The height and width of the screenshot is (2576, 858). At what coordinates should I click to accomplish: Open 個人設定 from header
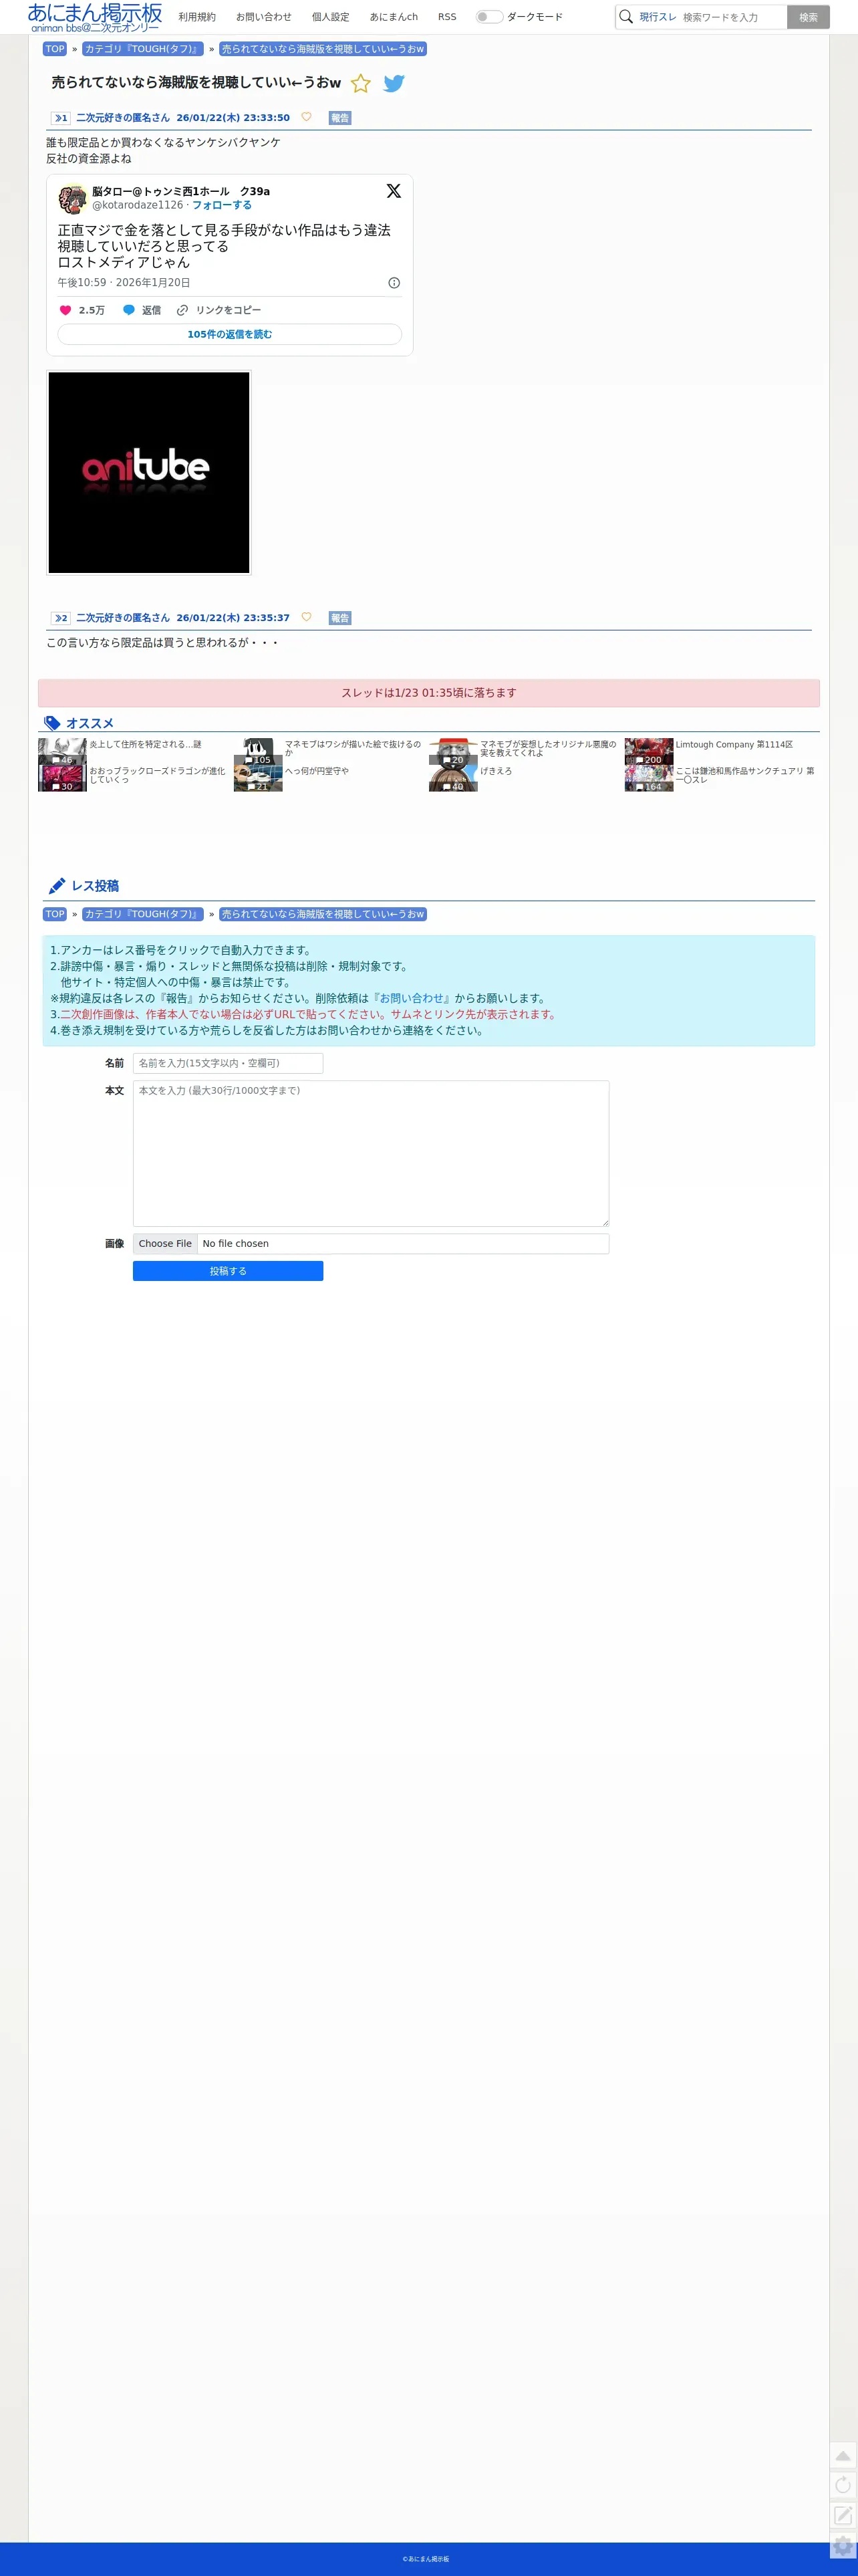tap(331, 17)
